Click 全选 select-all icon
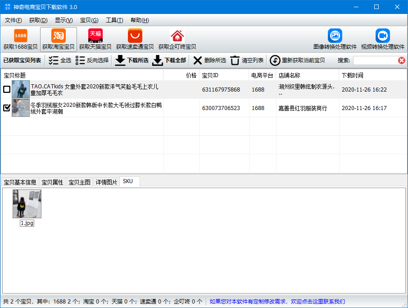This screenshot has width=408, height=308. (x=53, y=60)
